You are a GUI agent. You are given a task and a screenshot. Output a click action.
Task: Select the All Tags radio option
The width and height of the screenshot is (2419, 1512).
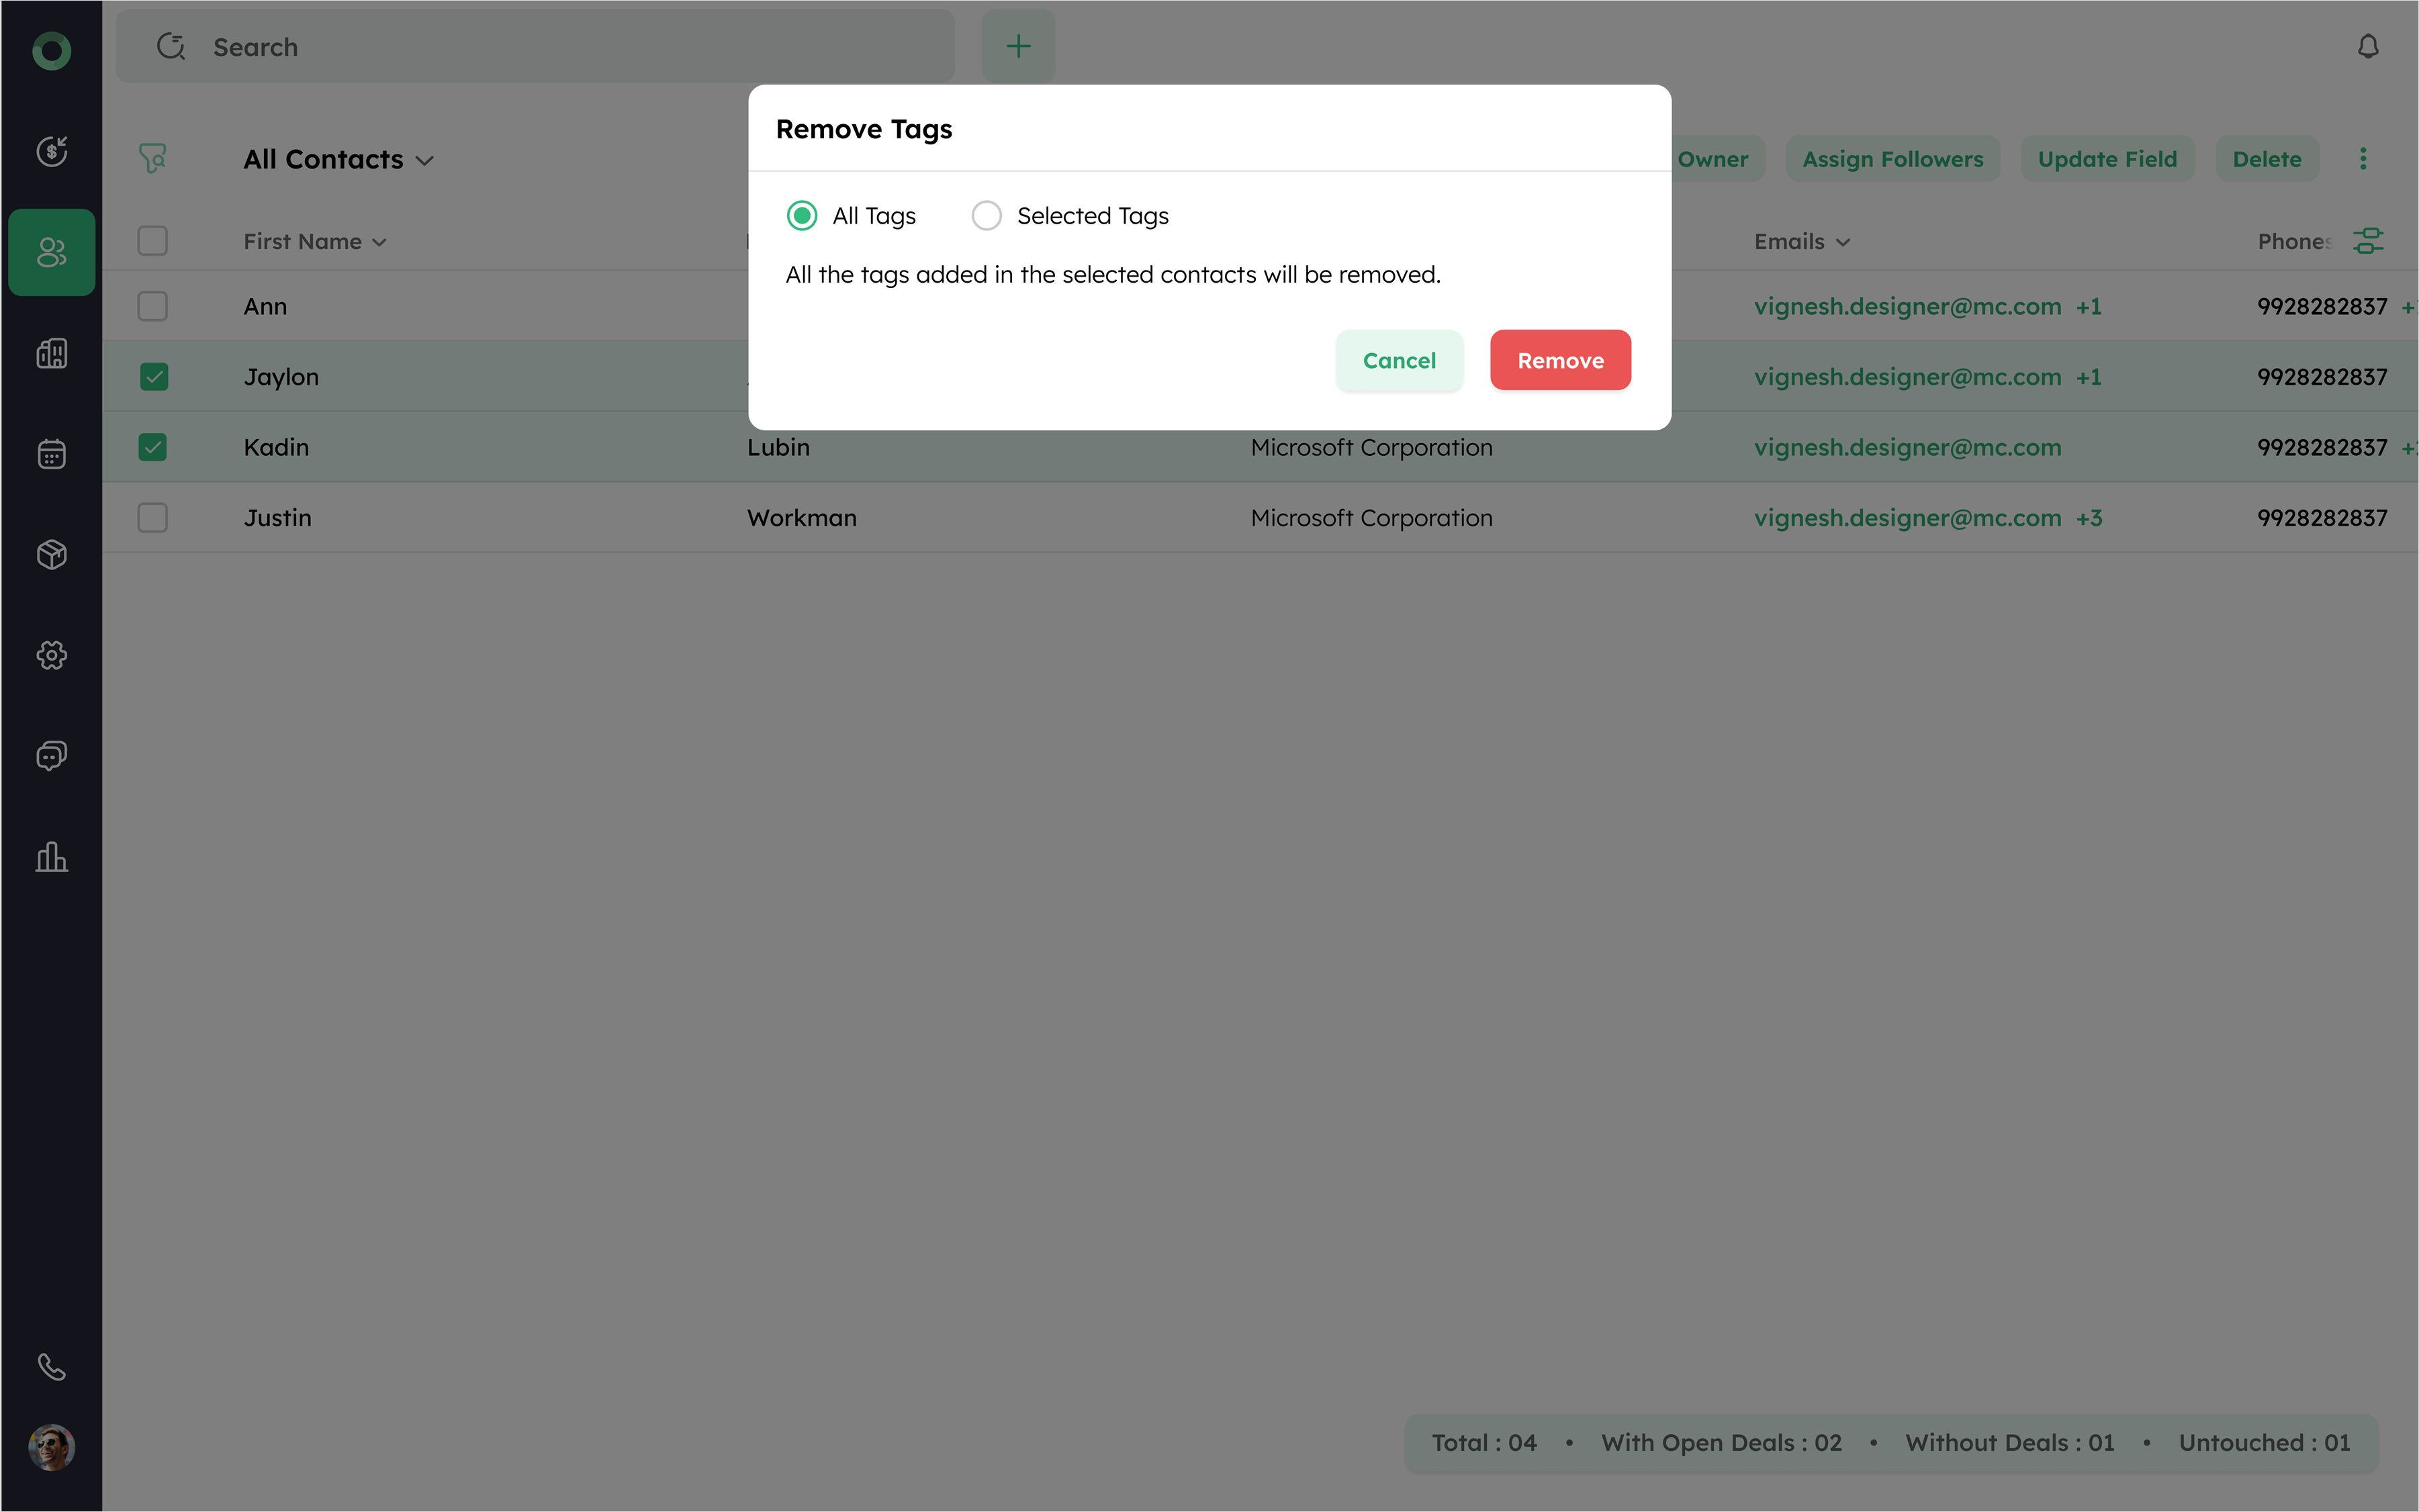coord(802,216)
